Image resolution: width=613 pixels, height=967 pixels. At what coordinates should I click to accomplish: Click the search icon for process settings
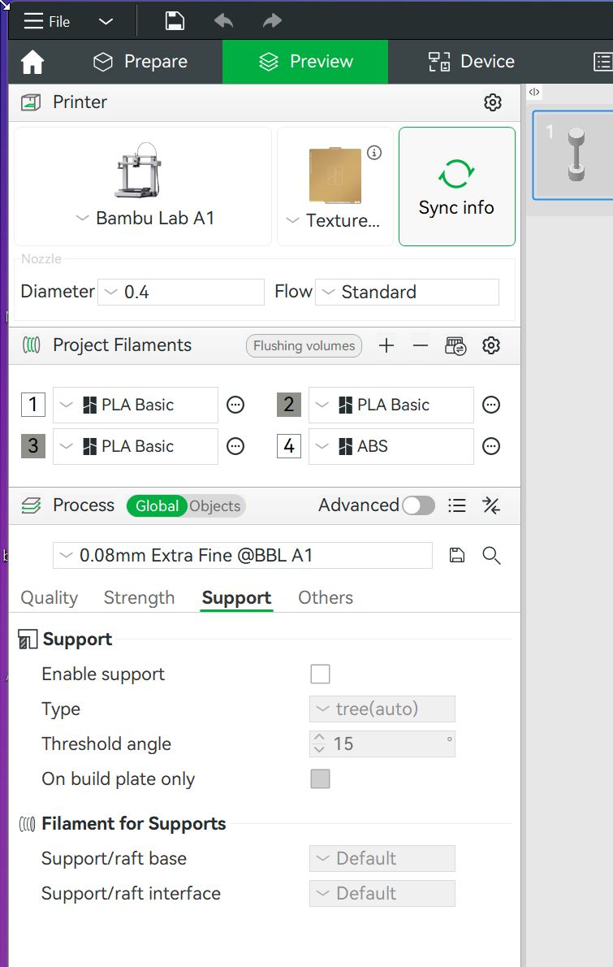(491, 556)
